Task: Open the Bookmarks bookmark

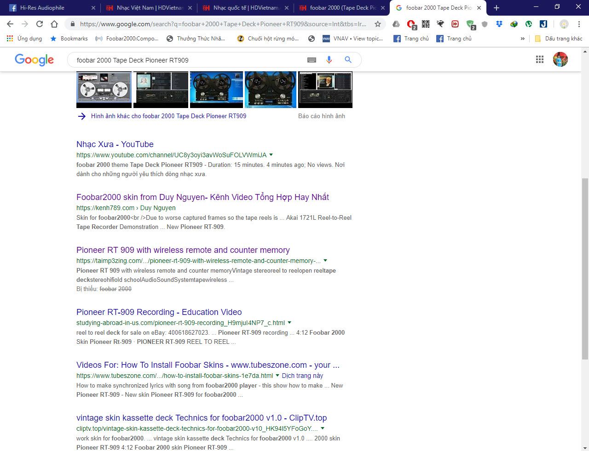Action: point(69,39)
